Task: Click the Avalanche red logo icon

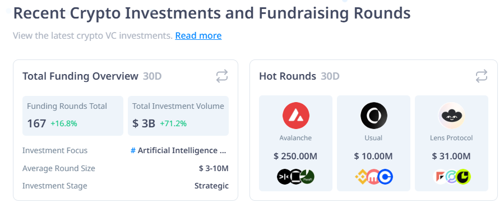Action: coord(295,116)
